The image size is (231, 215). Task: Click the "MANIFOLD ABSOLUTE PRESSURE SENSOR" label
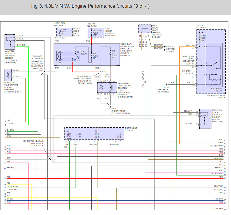click(11, 57)
